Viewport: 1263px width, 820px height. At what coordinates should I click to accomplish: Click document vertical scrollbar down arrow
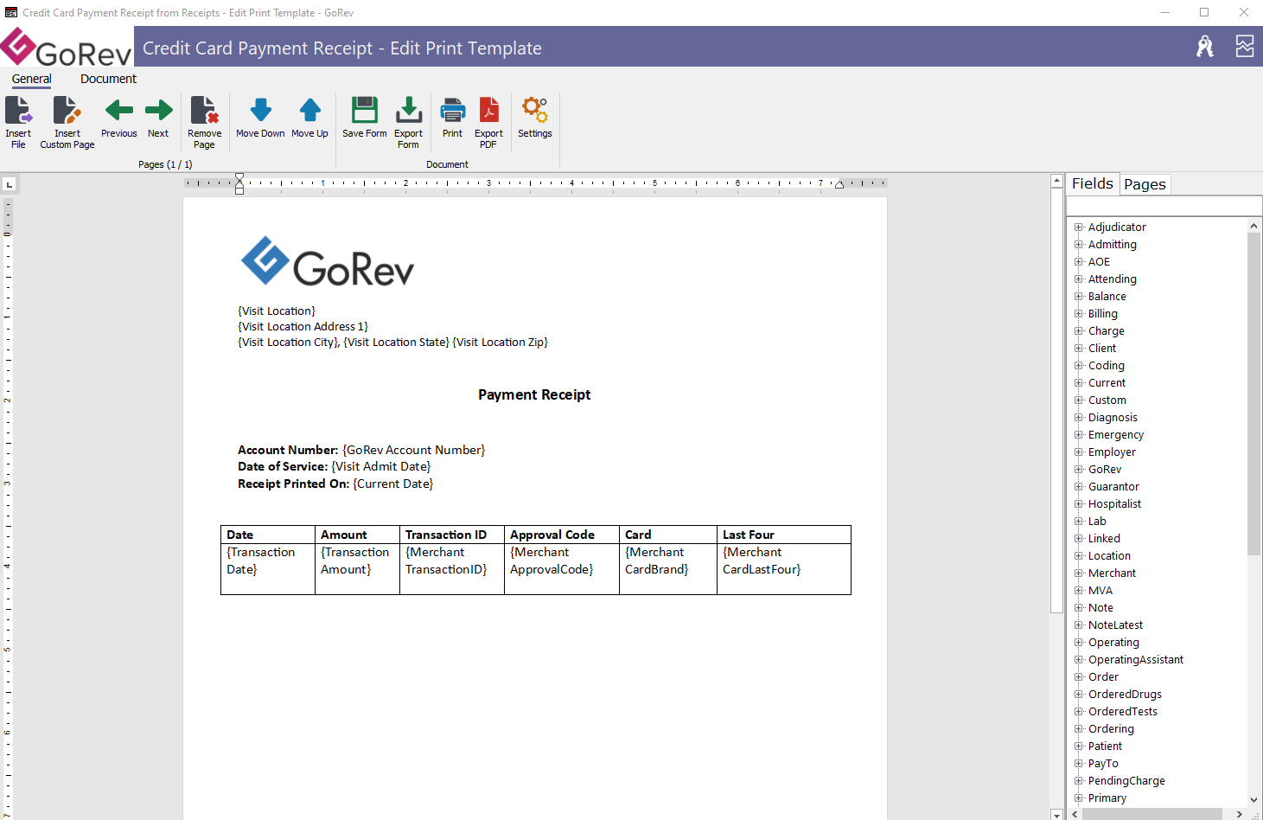click(x=1056, y=814)
